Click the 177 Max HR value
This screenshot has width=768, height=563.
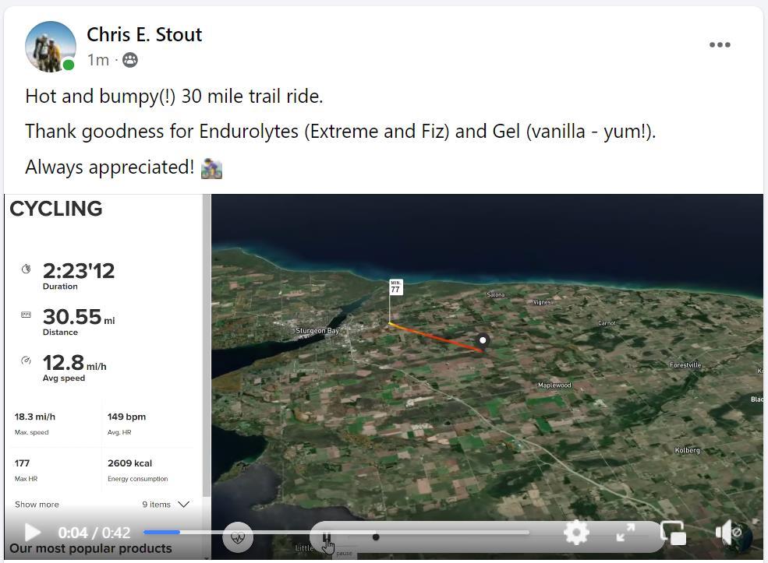click(x=22, y=463)
